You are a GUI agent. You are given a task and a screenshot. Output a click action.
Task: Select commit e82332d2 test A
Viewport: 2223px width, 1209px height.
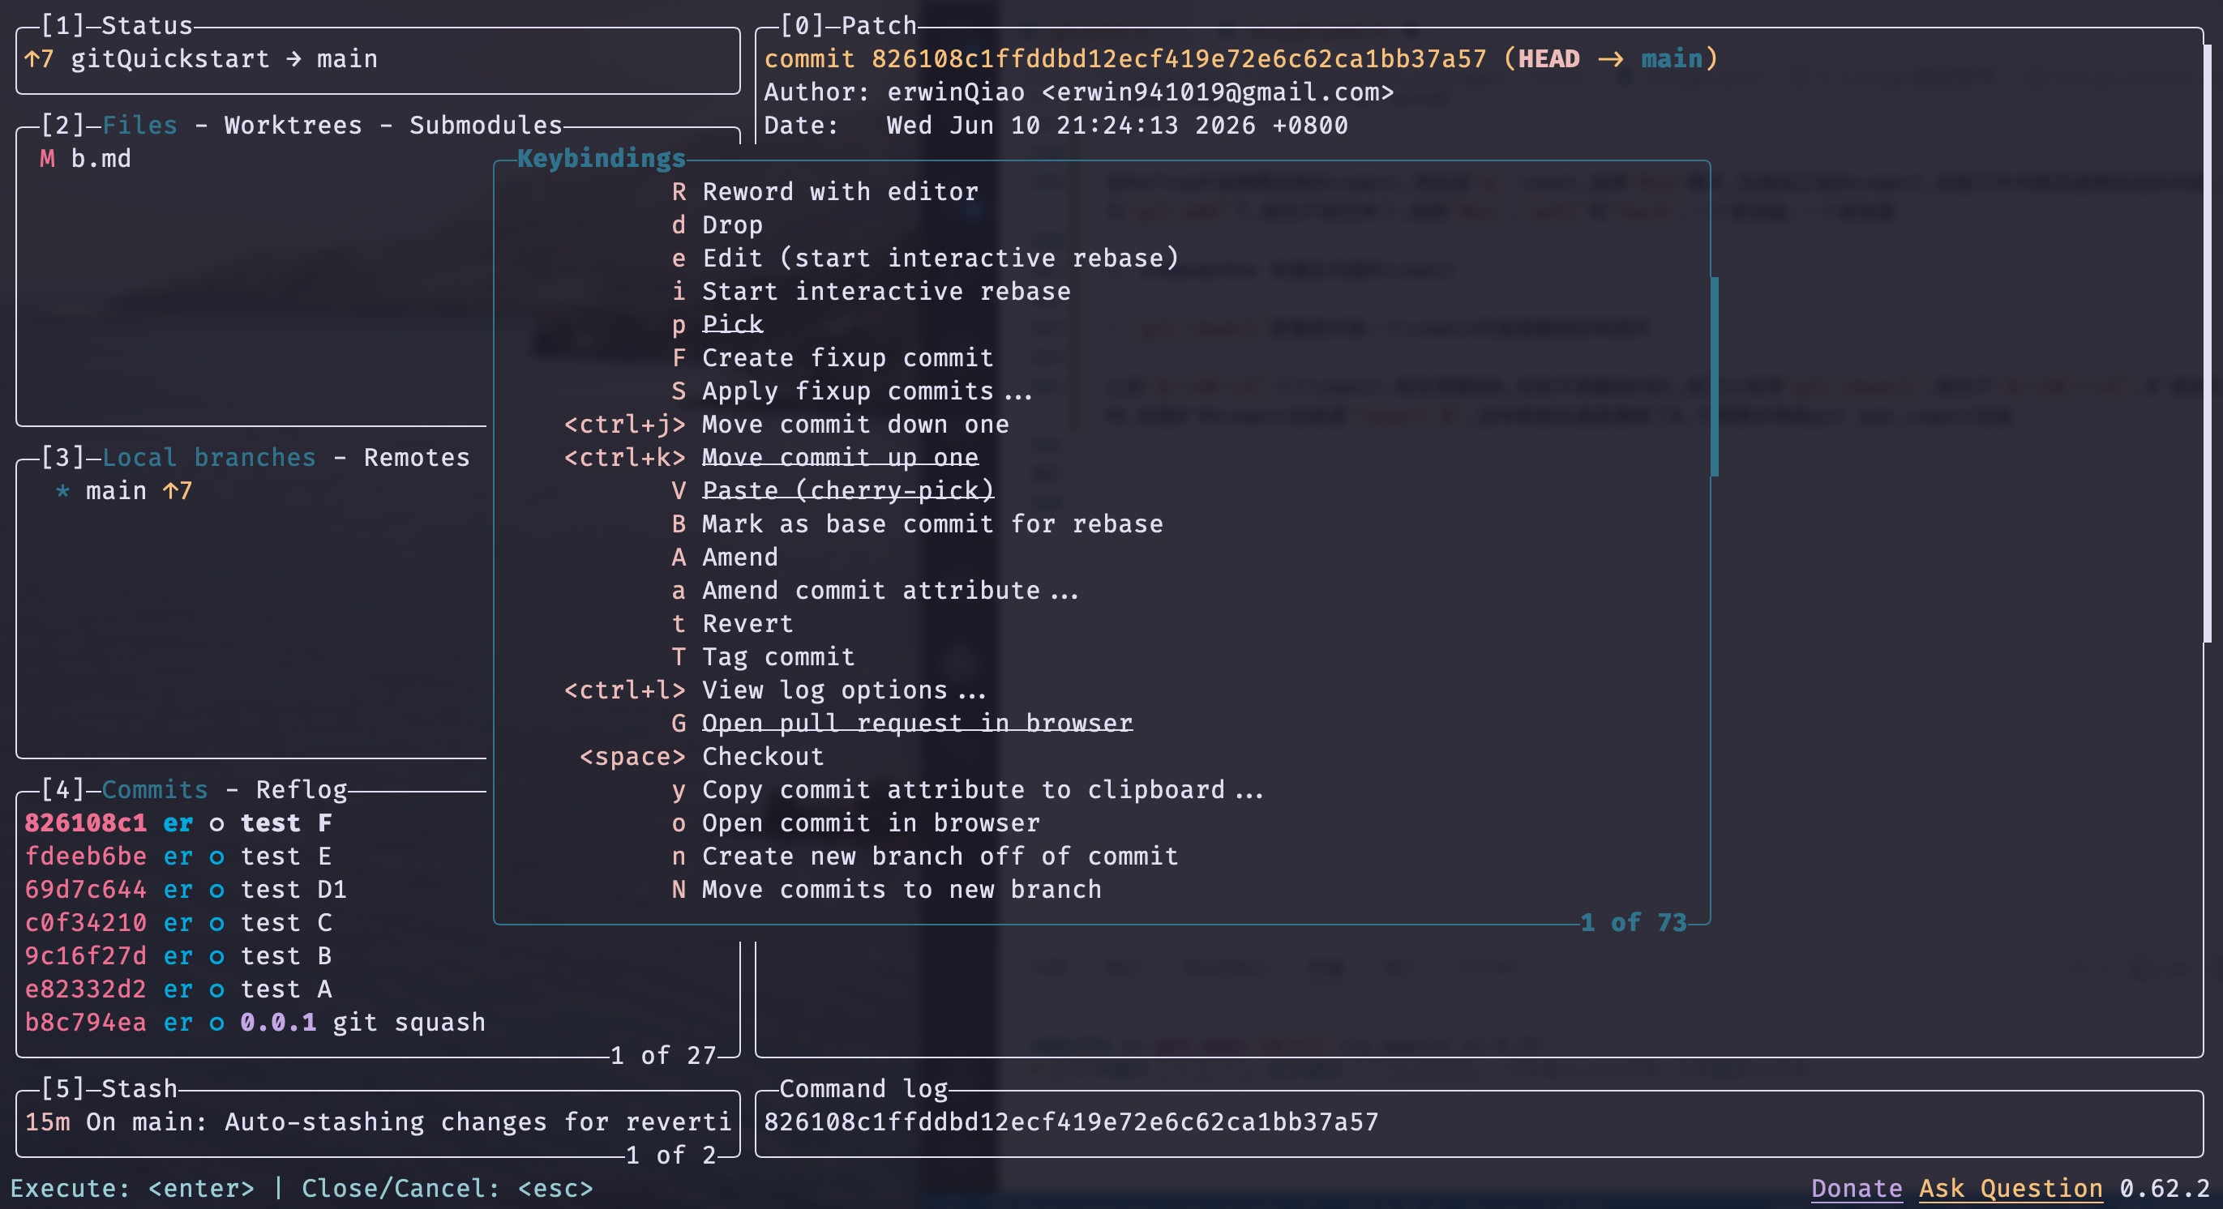pyautogui.click(x=178, y=989)
